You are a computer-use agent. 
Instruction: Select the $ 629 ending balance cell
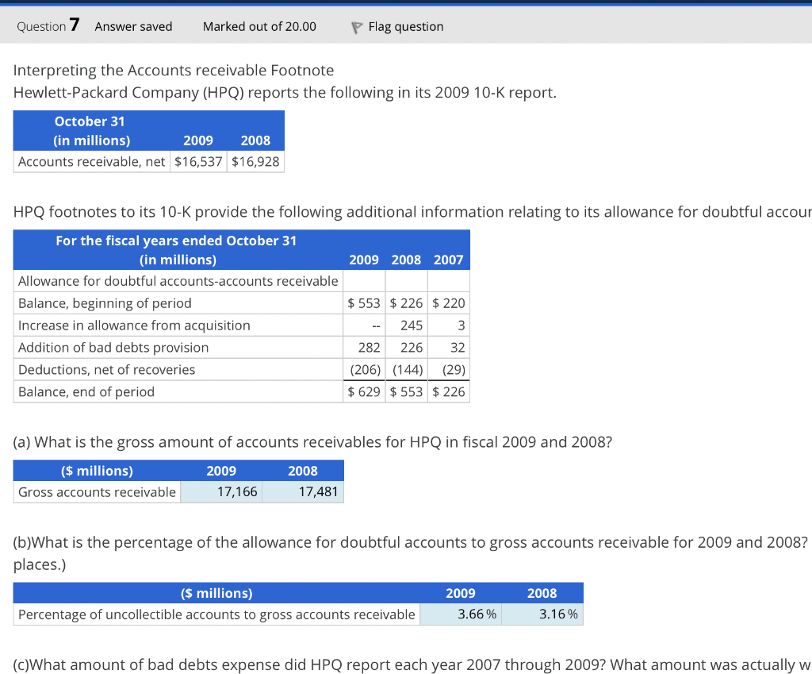(364, 392)
